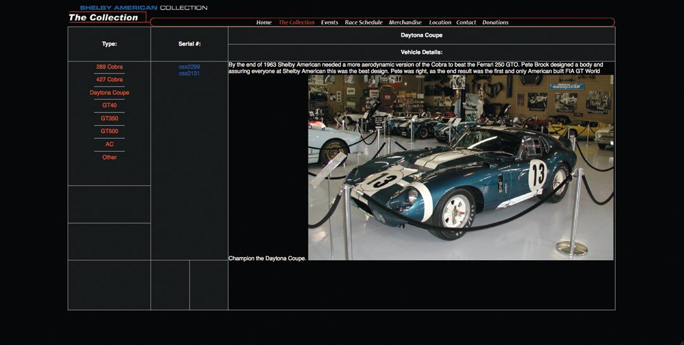Go to the Donations page
Image resolution: width=684 pixels, height=345 pixels.
click(495, 22)
